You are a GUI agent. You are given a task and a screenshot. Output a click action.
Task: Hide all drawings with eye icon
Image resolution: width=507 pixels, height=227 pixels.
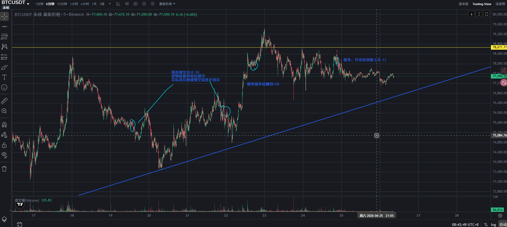coord(4,155)
